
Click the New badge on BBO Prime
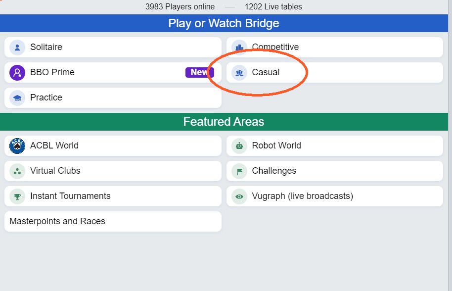(x=199, y=72)
